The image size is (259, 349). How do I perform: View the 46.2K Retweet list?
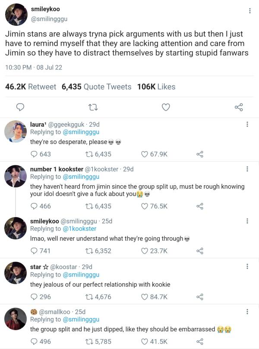pyautogui.click(x=30, y=87)
